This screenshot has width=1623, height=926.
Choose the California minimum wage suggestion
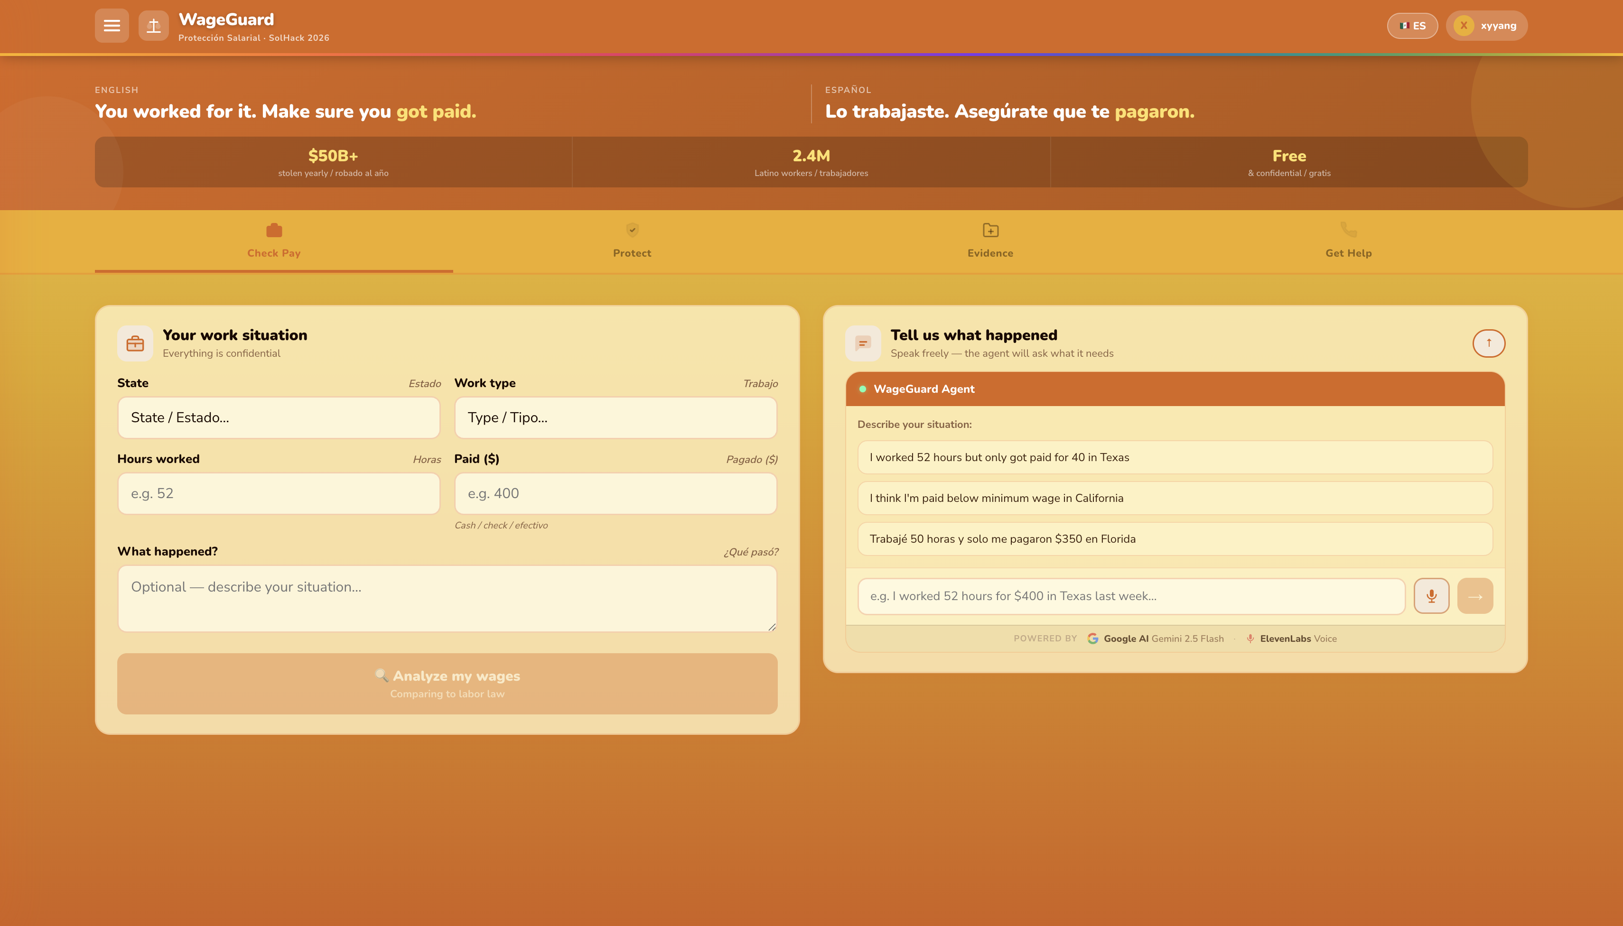tap(1175, 498)
